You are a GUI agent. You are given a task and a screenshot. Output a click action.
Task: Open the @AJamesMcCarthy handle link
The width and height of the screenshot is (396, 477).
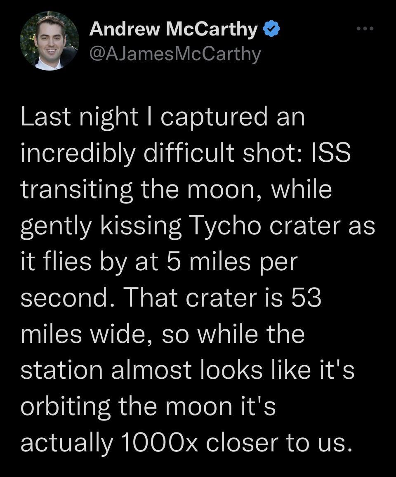tap(175, 54)
